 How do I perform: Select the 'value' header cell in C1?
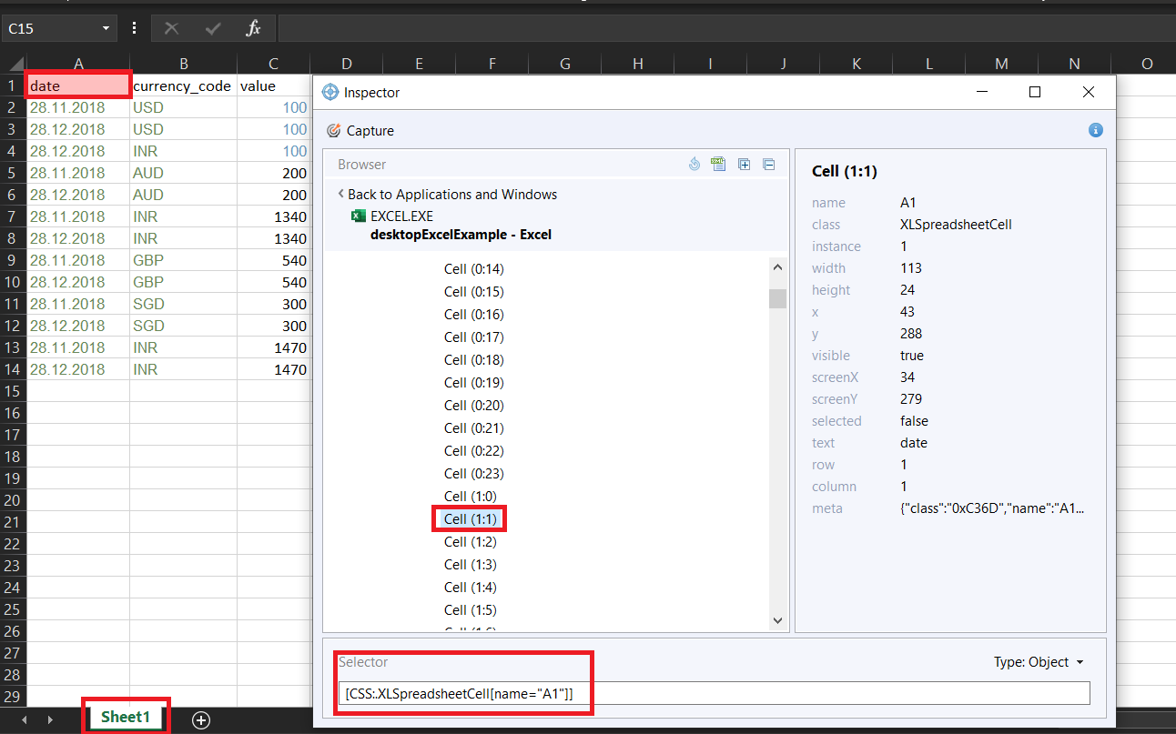tap(273, 85)
